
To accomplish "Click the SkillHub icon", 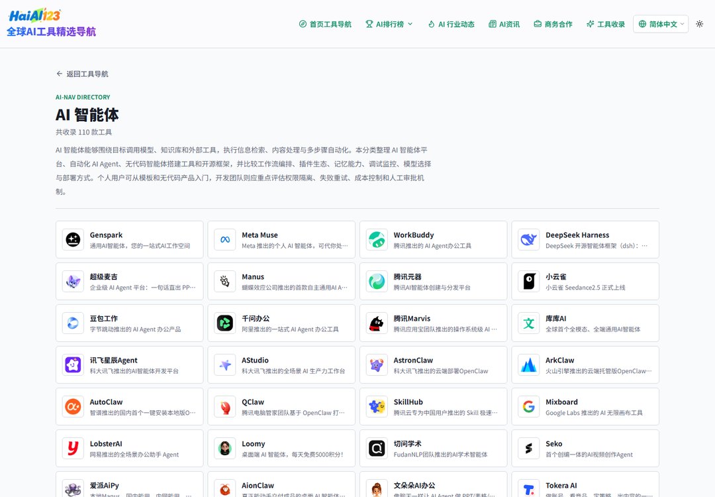I will tap(377, 407).
